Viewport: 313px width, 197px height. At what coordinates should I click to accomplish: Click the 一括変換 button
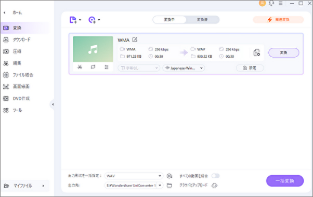(285, 181)
